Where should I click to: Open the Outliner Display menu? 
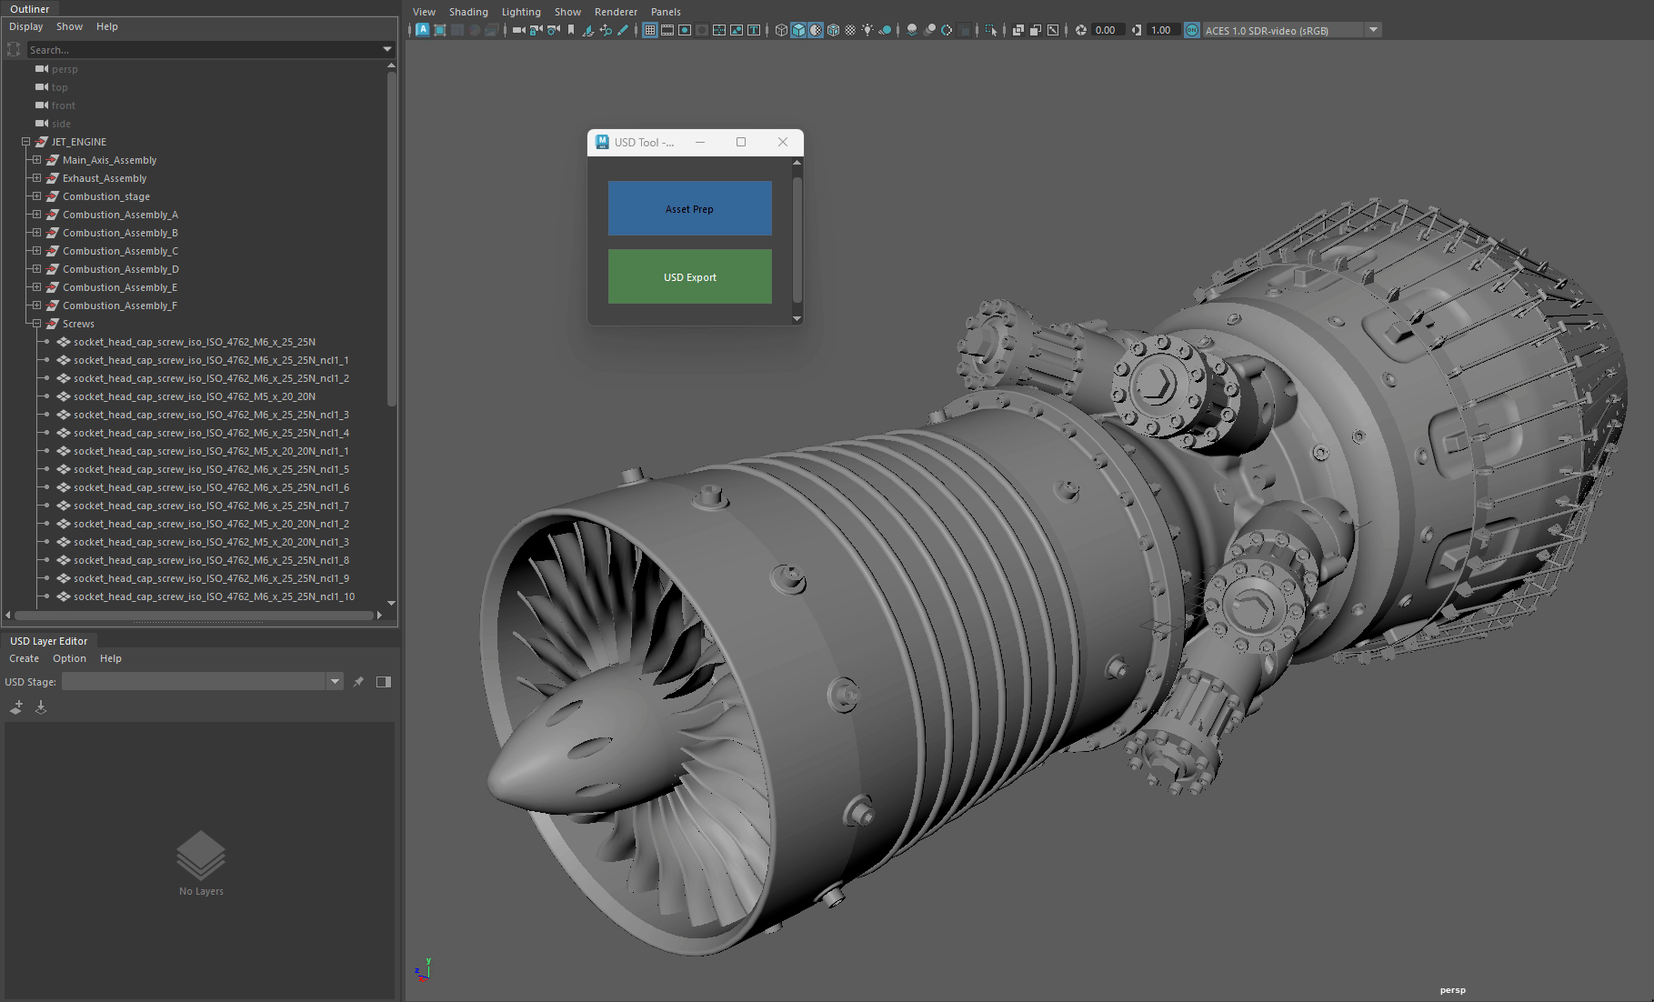pyautogui.click(x=25, y=26)
